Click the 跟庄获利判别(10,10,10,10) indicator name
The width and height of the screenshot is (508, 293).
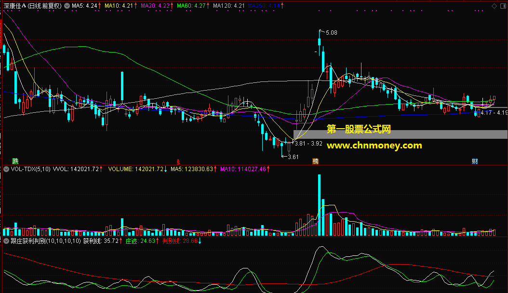[x=46, y=241]
